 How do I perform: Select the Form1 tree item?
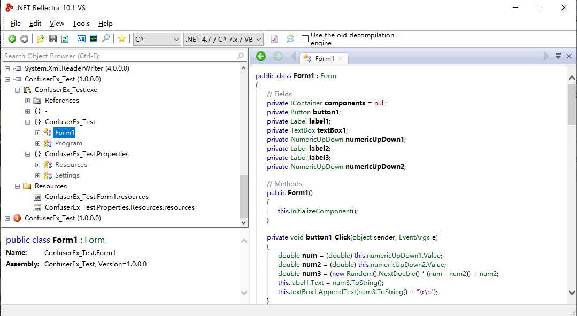tap(64, 133)
